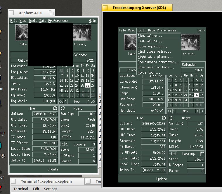The image size is (222, 194).
Task: Click Delta T Auto field in X server window
Action: coord(153,170)
